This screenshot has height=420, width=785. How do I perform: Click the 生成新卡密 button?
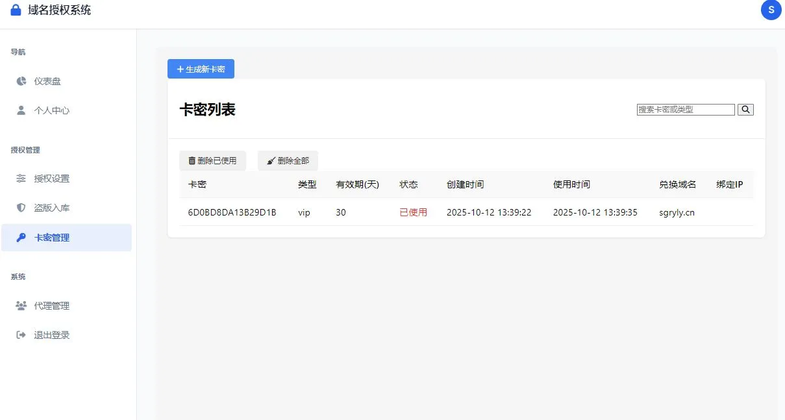coord(201,69)
